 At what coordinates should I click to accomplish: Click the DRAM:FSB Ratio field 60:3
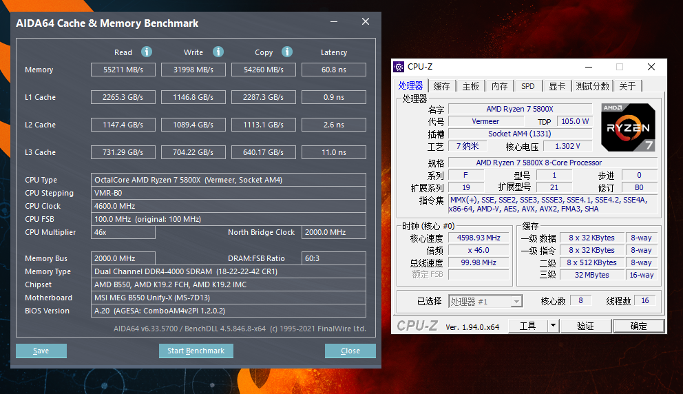[x=334, y=258]
